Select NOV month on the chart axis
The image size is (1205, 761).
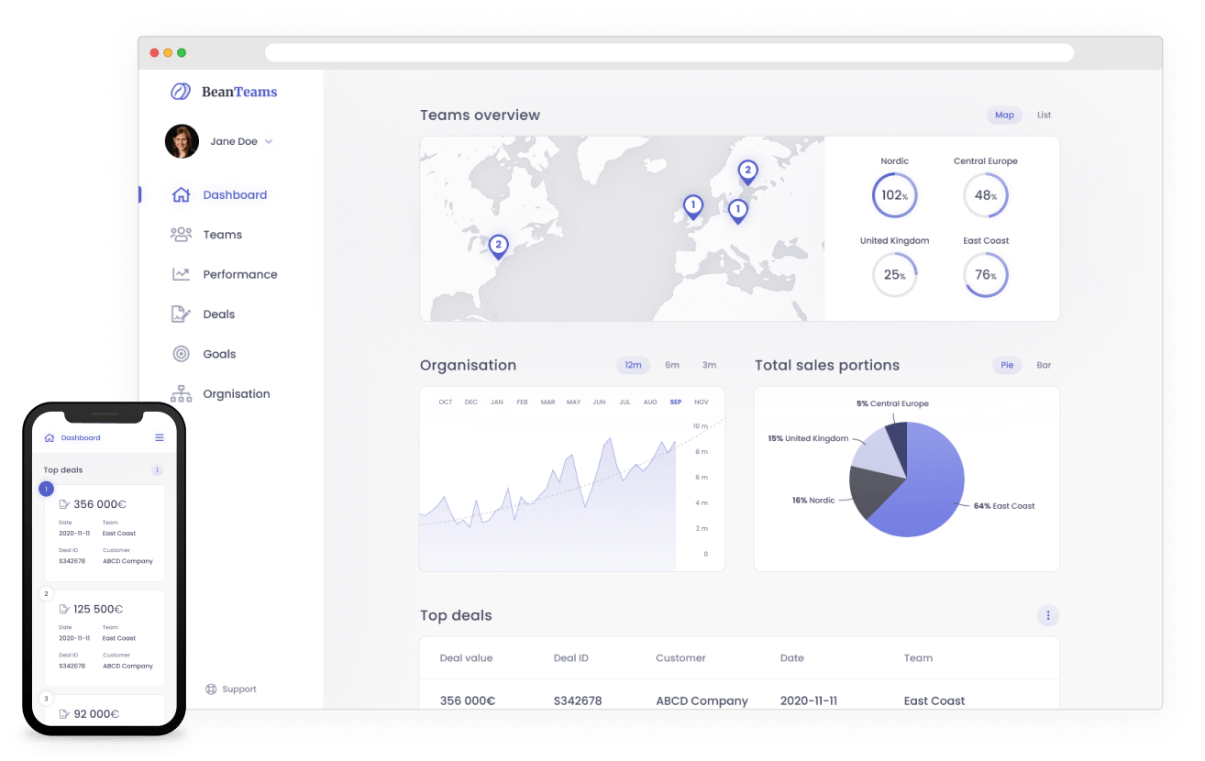point(702,402)
